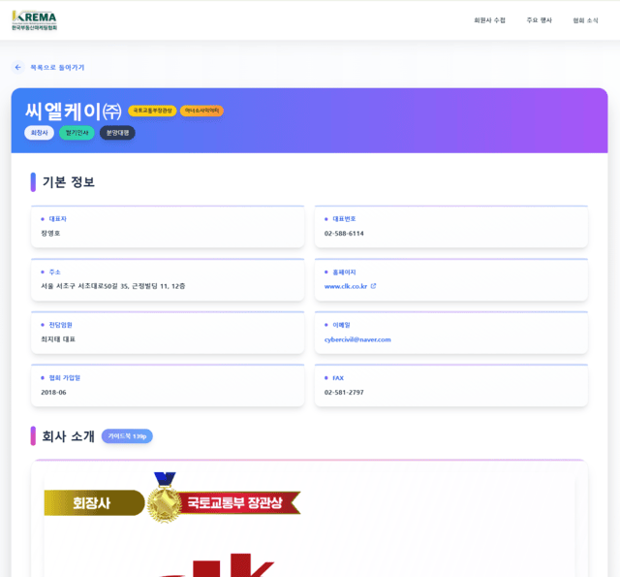This screenshot has height=577, width=620.
Task: Click the representative name 장영호
Action: [x=50, y=233]
